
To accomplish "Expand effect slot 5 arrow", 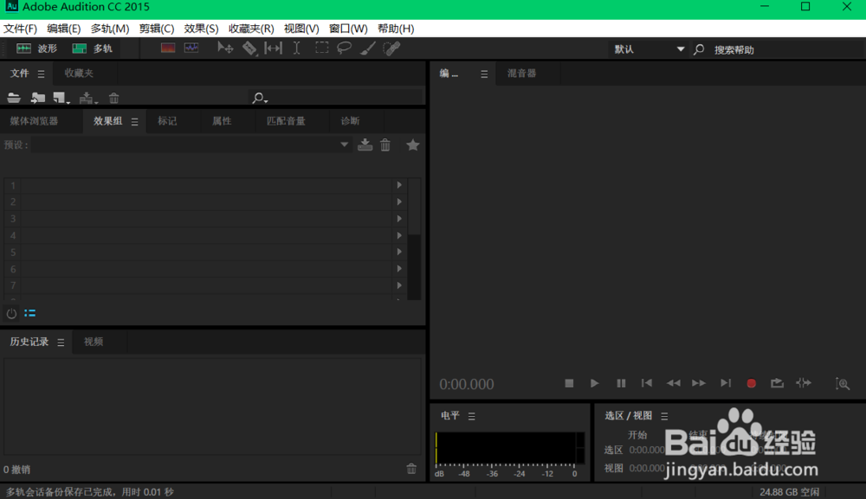I will point(398,252).
